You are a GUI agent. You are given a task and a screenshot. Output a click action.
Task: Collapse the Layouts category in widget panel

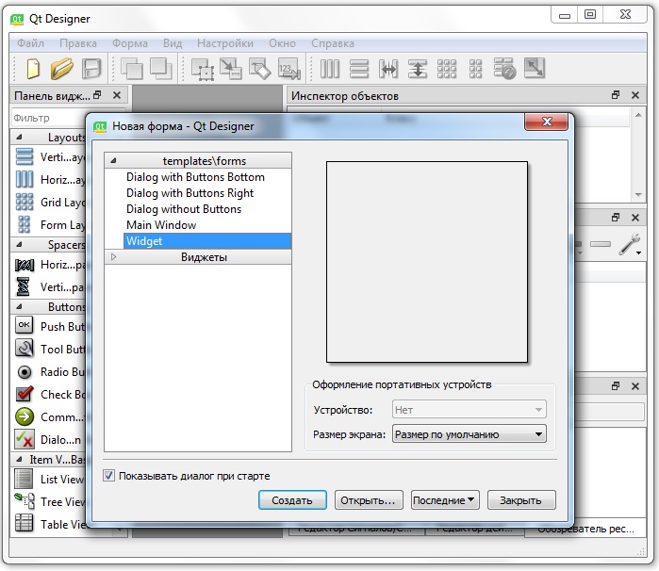tap(20, 137)
